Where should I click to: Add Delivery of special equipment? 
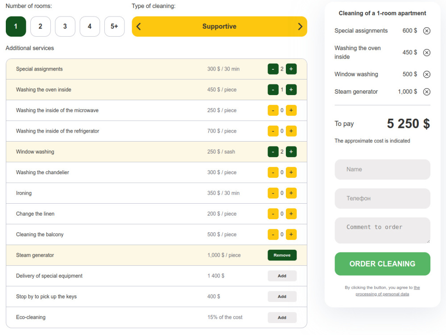pyautogui.click(x=282, y=276)
